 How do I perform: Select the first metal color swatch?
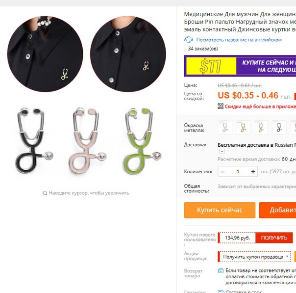pos(225,128)
